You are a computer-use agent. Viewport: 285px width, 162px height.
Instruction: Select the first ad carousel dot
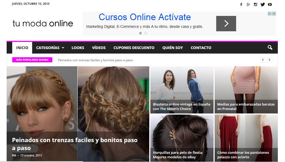pos(141,33)
